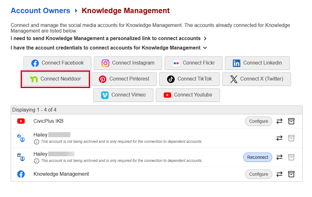Screen dimensions: 312x197
Task: Click Connect X (Twitter) button
Action: (257, 79)
